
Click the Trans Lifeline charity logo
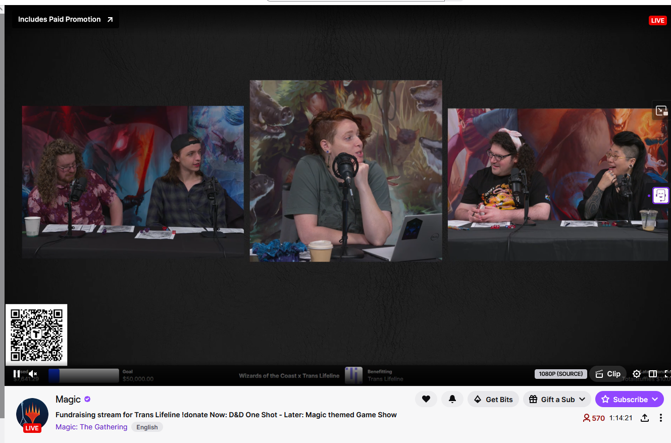click(354, 375)
